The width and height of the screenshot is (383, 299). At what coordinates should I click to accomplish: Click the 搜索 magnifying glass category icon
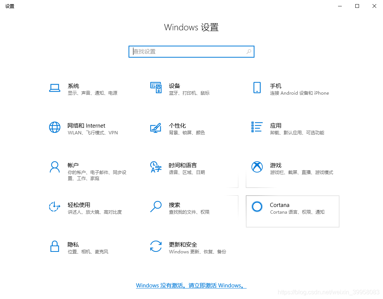pos(156,207)
